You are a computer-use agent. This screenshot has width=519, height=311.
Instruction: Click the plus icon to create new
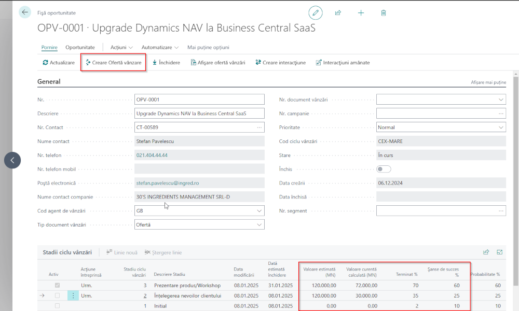(361, 13)
